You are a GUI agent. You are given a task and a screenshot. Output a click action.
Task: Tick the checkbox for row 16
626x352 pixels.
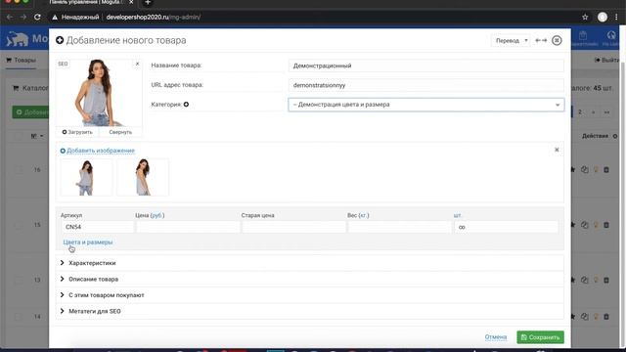pos(19,169)
